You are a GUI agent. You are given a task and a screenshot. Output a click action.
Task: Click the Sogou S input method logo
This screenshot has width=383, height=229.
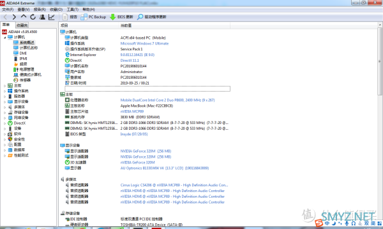[x=319, y=223]
